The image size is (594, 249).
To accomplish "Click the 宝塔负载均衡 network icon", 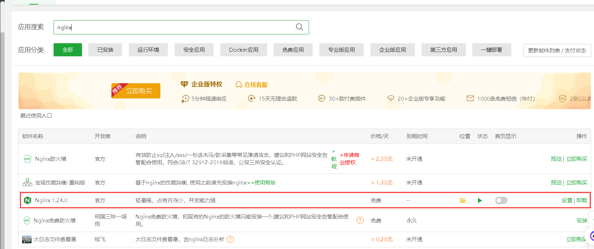I will pos(27,183).
